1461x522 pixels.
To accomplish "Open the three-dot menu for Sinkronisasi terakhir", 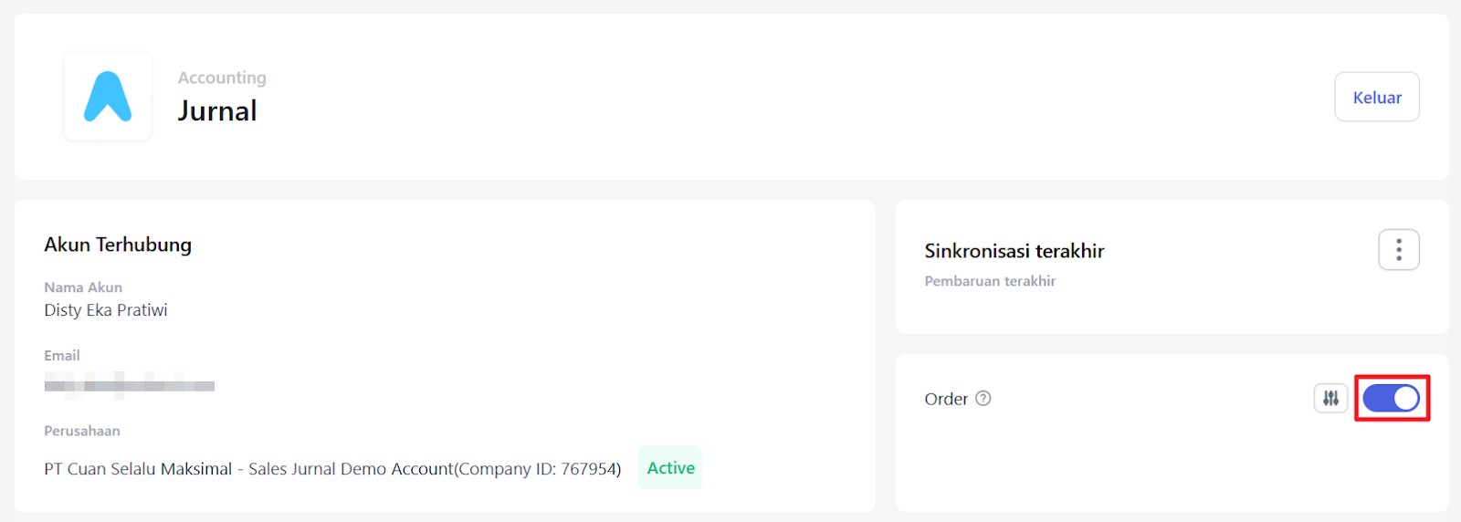I will 1398,250.
